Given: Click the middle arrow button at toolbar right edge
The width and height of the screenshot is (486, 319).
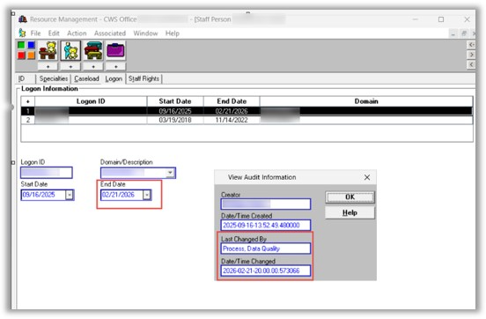Looking at the screenshot, I should (471, 55).
